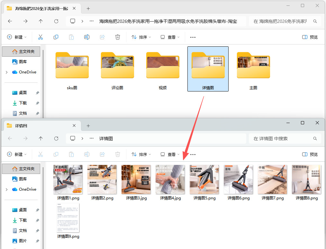The width and height of the screenshot is (326, 249).
Task: Add a new tab in upper window
Action: [88, 9]
